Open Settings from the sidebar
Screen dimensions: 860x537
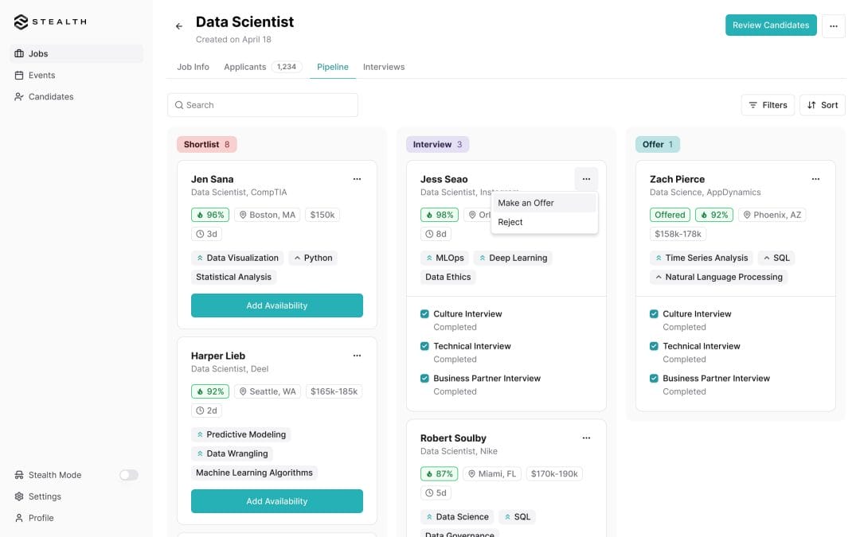click(x=44, y=496)
